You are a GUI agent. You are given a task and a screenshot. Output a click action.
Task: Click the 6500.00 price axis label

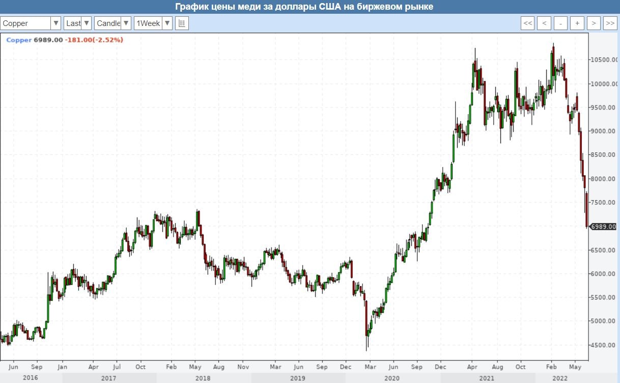click(604, 250)
